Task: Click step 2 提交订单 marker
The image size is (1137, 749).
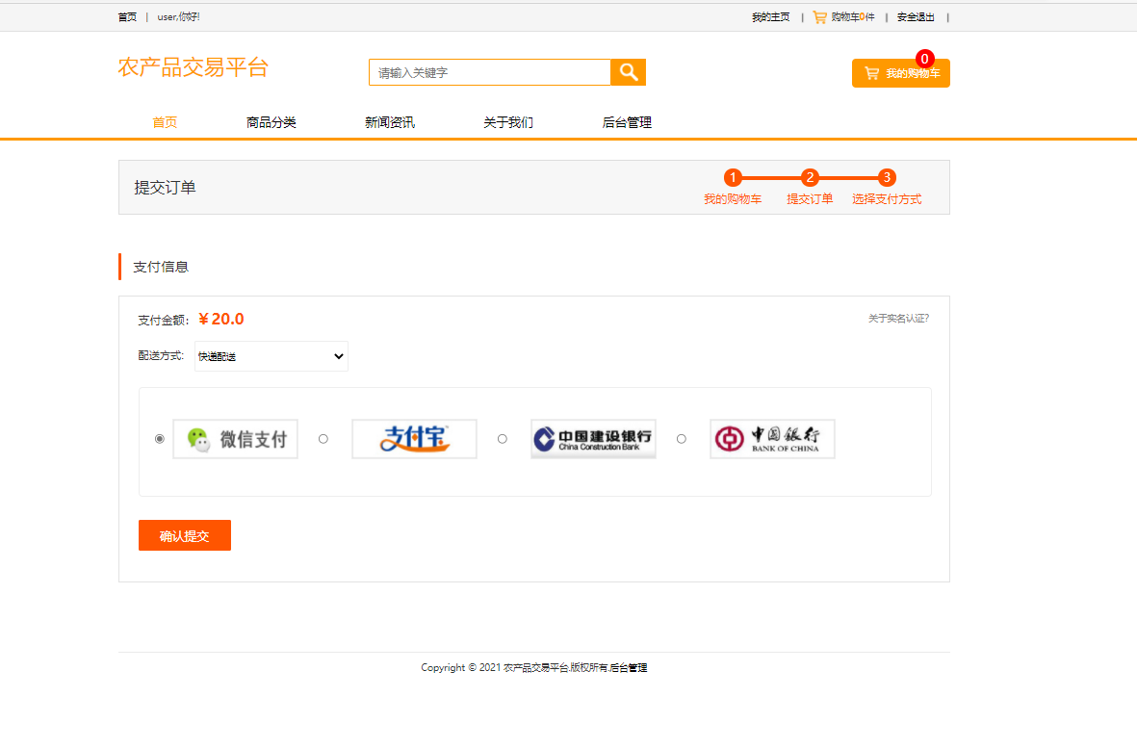Action: point(810,178)
